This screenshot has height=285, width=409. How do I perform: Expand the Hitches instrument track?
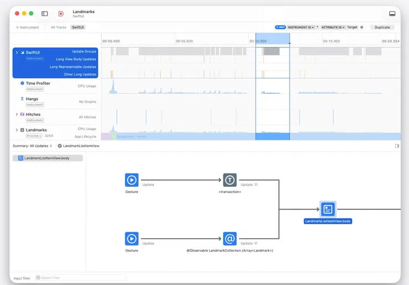pyautogui.click(x=17, y=114)
